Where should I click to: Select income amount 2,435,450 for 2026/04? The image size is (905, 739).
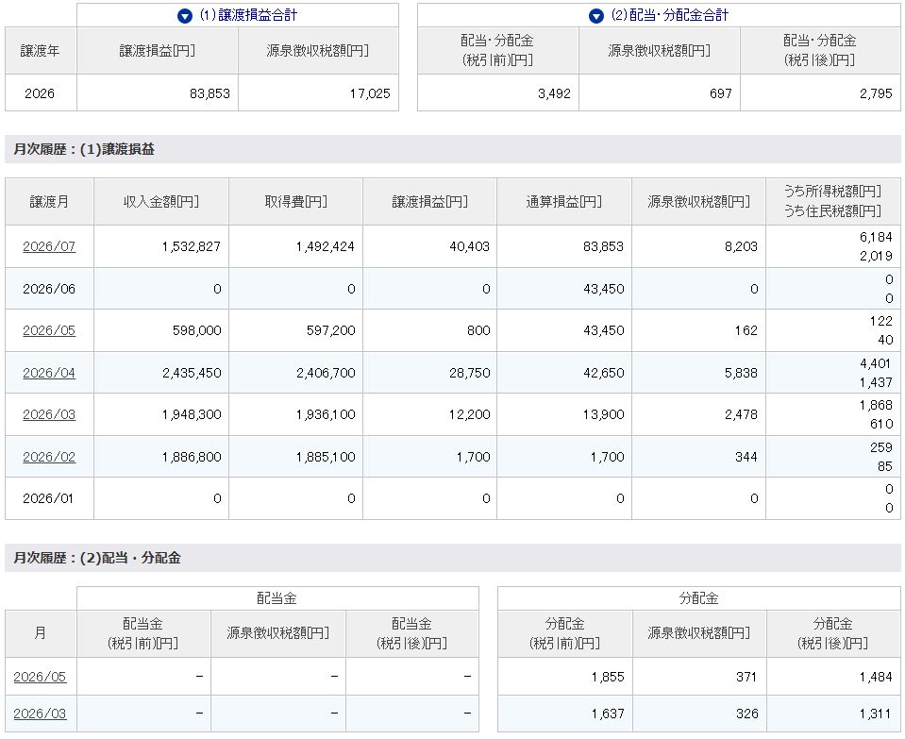[x=191, y=373]
